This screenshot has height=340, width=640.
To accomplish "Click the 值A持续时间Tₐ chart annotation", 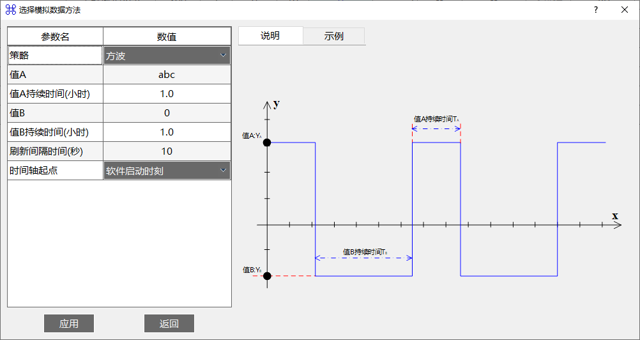I will [436, 119].
